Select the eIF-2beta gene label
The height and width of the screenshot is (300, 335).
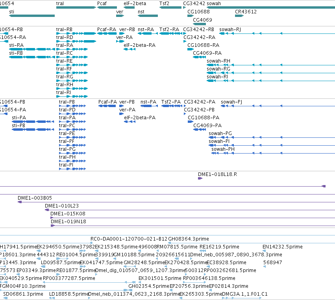tap(135, 4)
